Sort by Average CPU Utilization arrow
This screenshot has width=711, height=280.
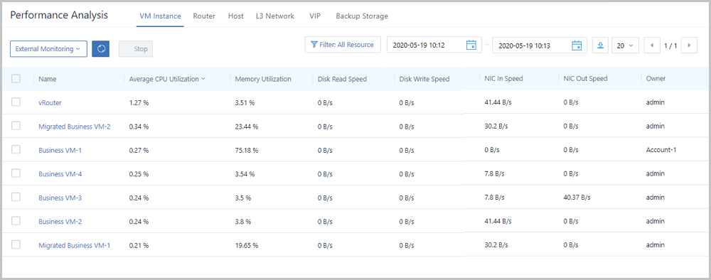[x=203, y=78]
